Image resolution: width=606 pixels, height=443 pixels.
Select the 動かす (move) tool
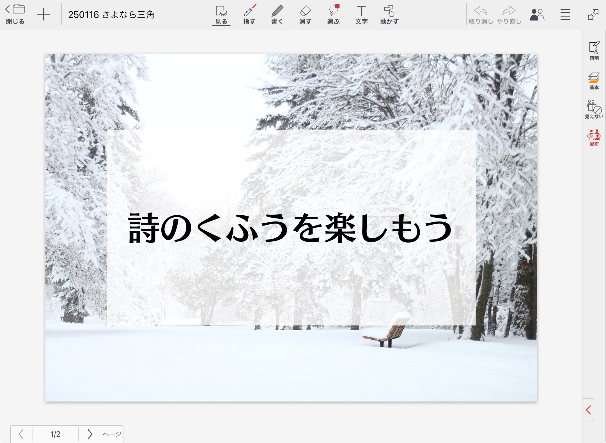pos(389,15)
